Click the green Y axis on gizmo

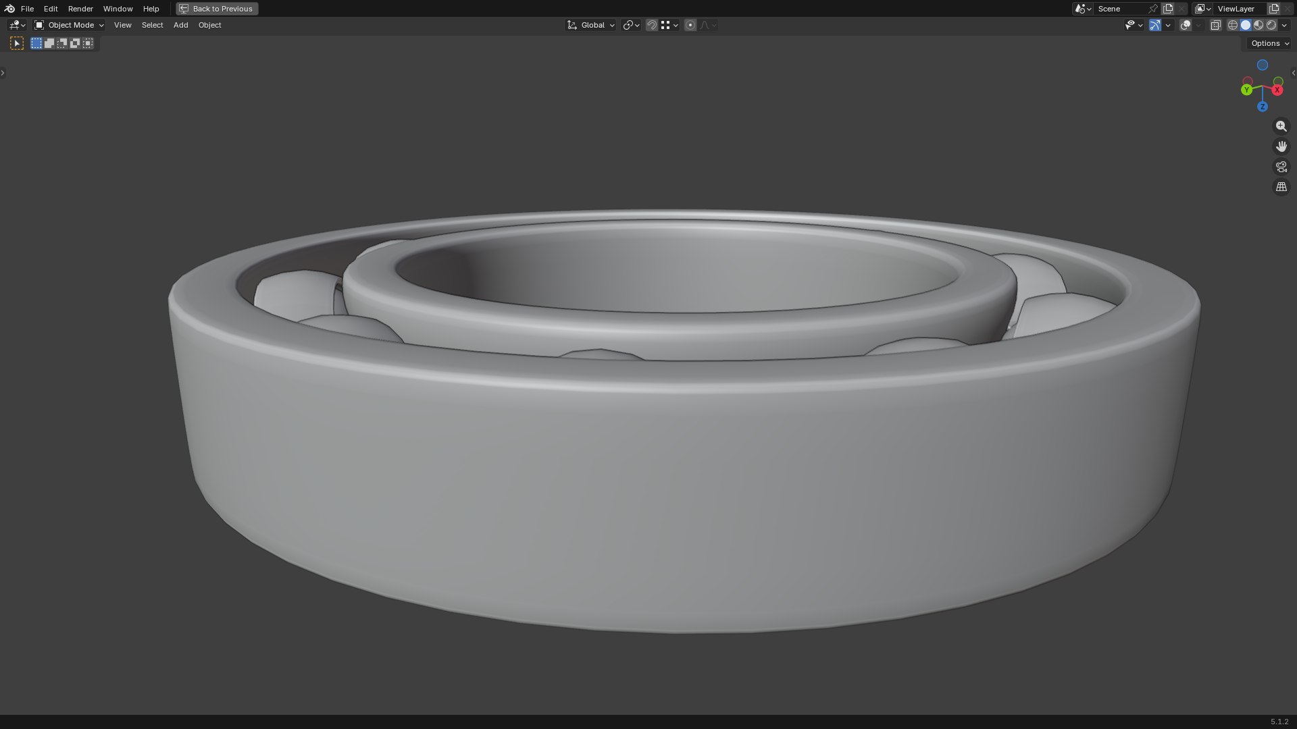1246,90
